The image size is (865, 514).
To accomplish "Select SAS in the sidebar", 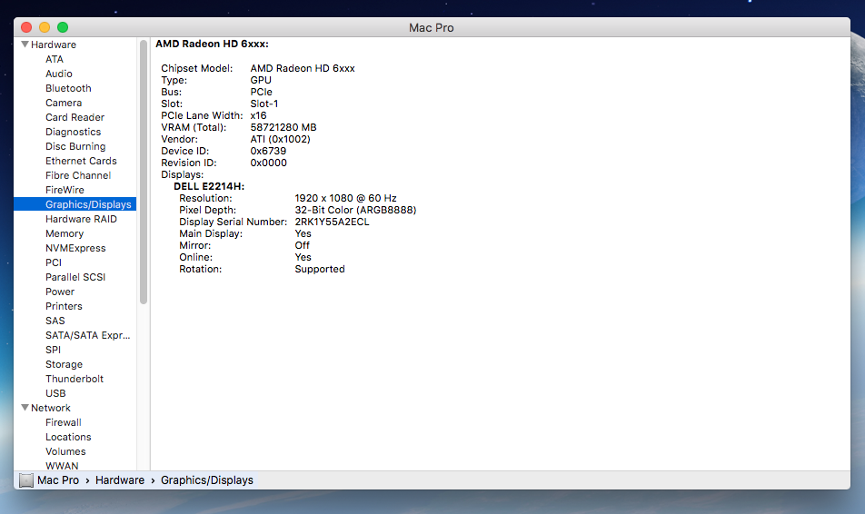I will coord(55,321).
